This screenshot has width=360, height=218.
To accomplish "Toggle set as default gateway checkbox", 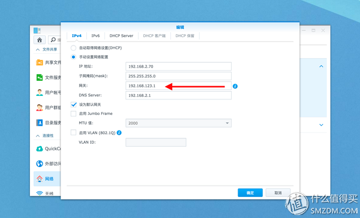I will (73, 105).
